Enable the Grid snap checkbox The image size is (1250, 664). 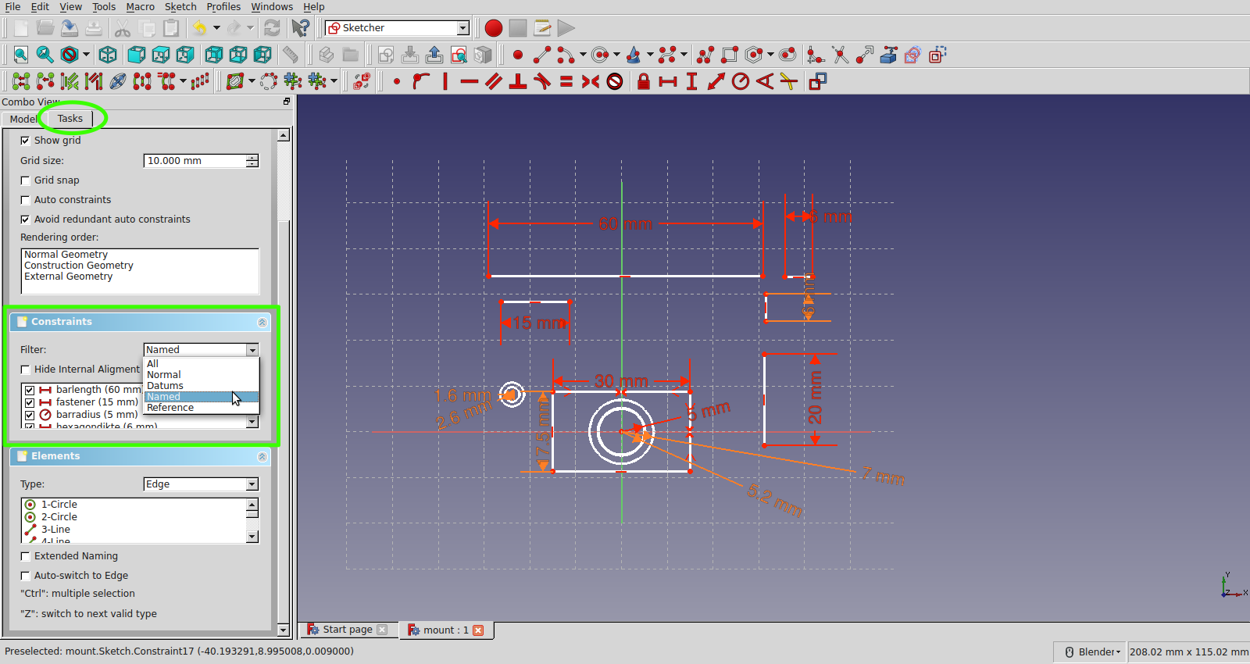point(25,180)
